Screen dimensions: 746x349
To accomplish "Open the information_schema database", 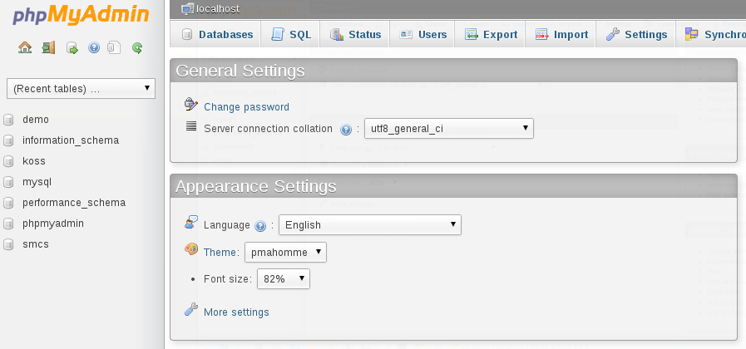I will 71,140.
